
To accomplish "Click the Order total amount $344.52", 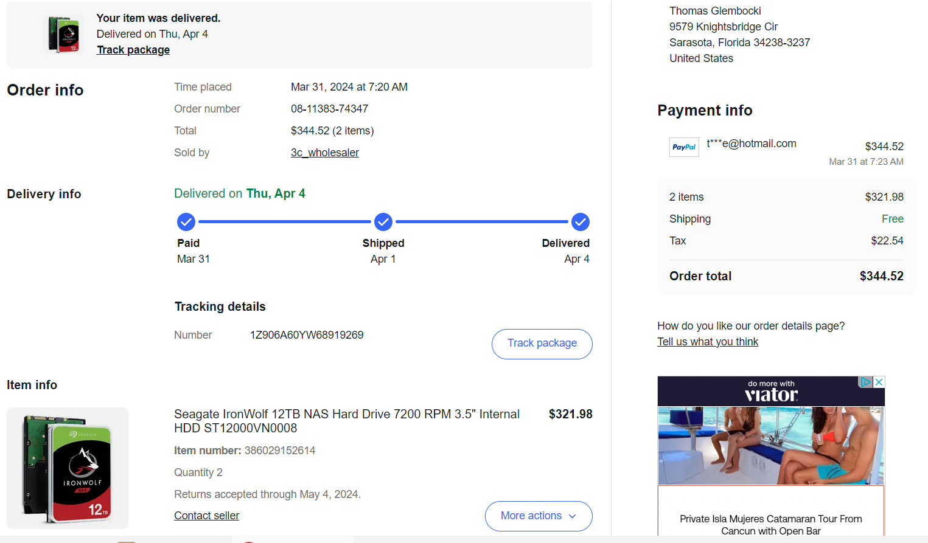I will pos(881,276).
